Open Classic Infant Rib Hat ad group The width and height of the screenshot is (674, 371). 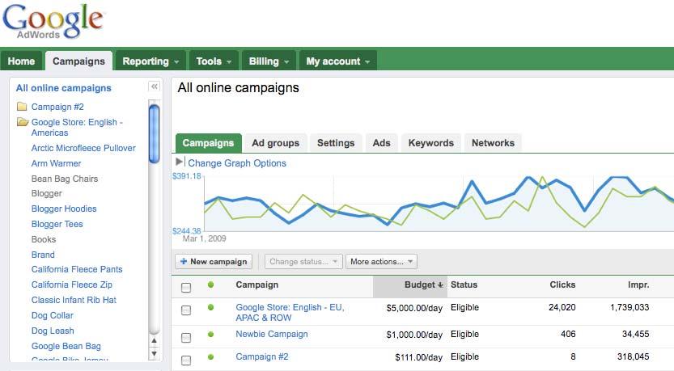74,300
